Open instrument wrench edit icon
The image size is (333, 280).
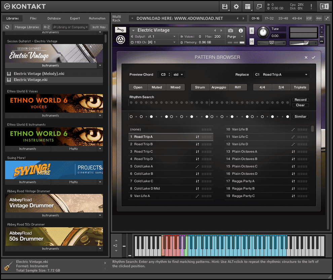click(x=120, y=30)
